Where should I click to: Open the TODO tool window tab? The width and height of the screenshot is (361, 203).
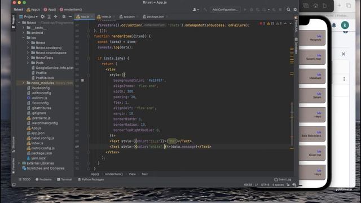click(24, 179)
